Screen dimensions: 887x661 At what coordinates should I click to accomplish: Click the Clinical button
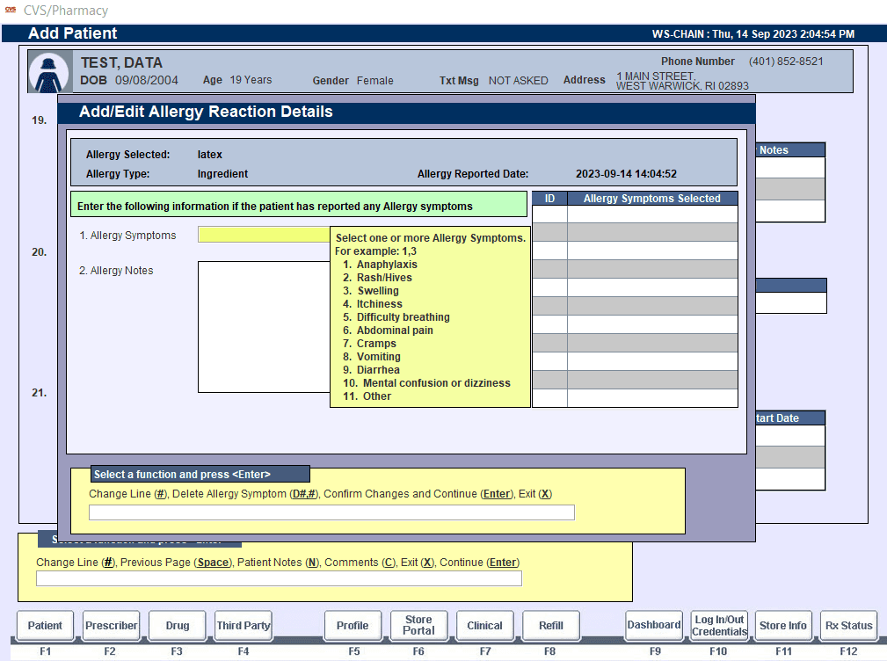484,625
